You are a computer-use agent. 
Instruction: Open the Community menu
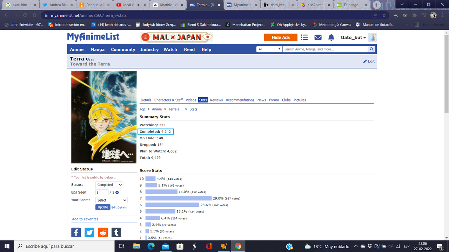(x=123, y=49)
